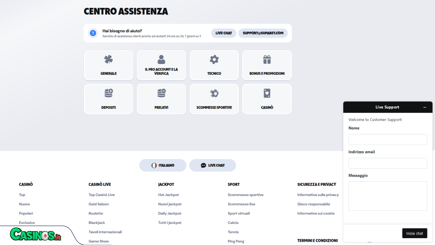
Task: Open the Nuovi jackpot link
Action: 170,204
